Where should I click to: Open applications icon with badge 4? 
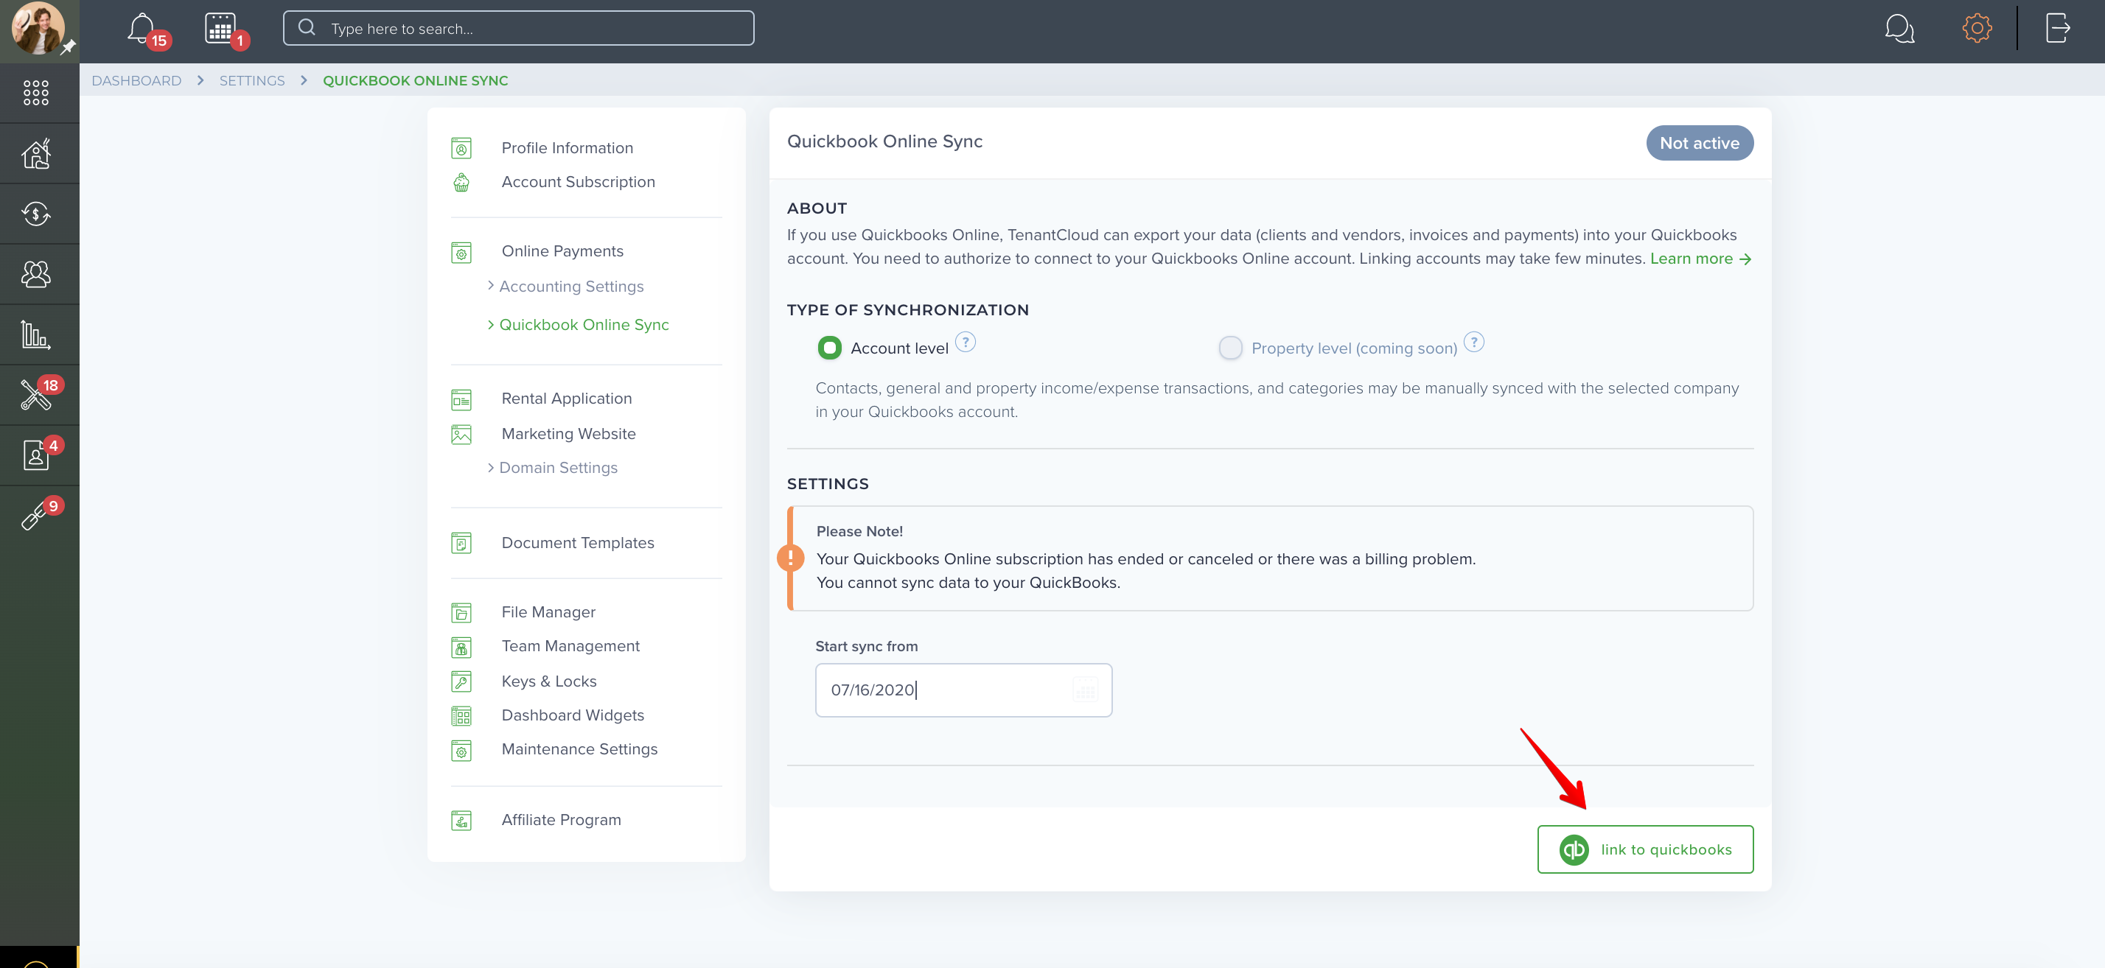coord(36,455)
